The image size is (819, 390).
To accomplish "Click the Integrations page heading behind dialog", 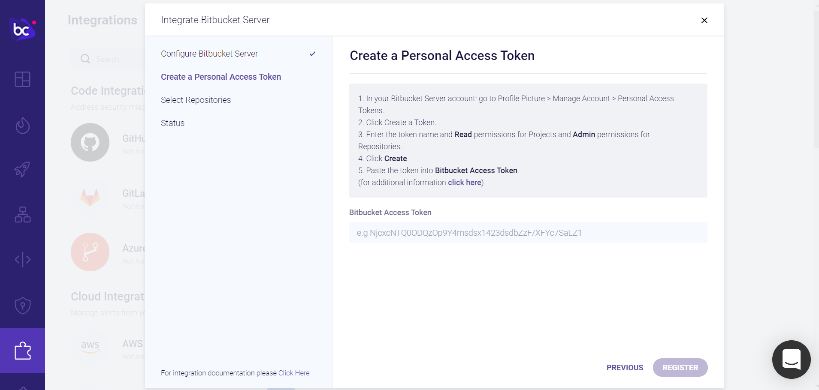I will (102, 20).
